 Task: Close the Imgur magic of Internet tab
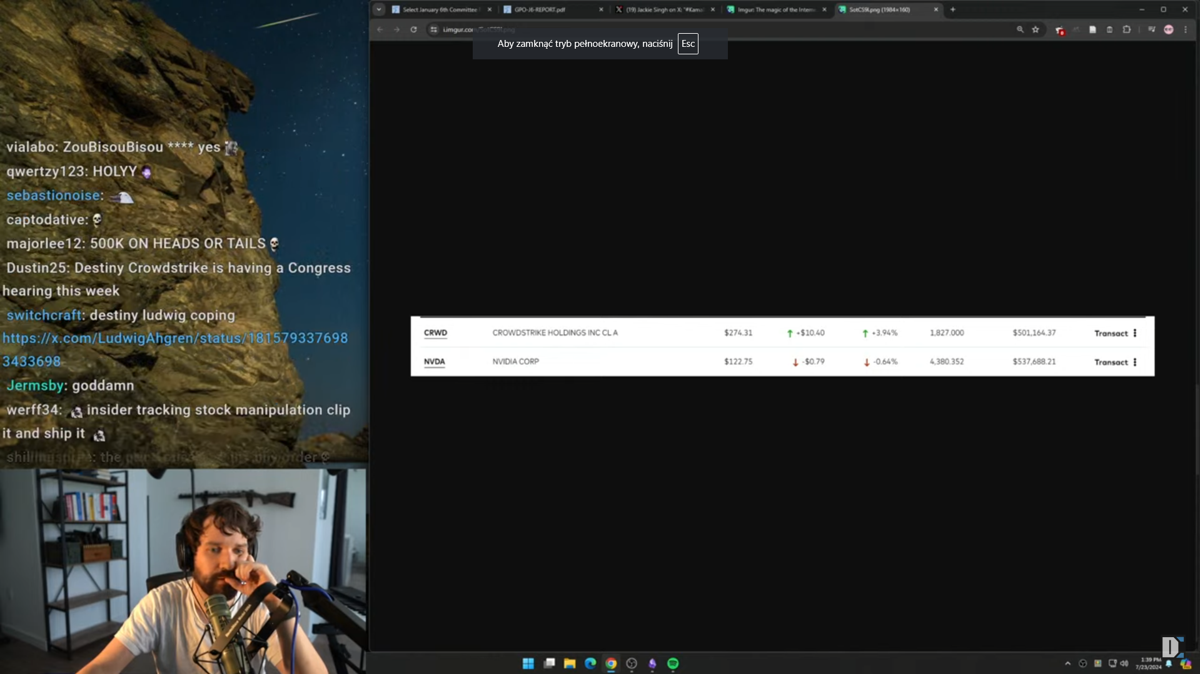click(824, 9)
